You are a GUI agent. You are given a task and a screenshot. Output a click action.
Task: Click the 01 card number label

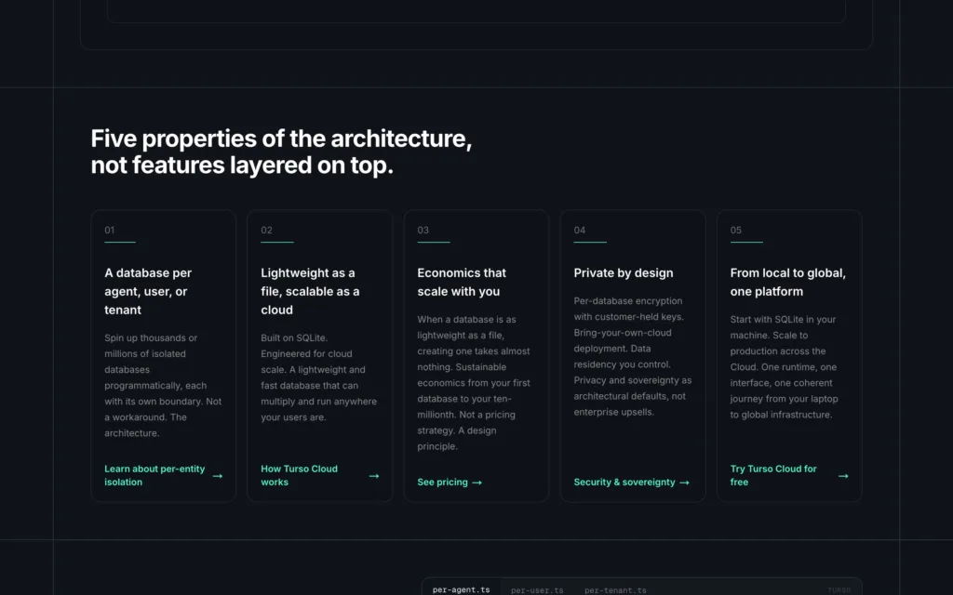coord(110,231)
